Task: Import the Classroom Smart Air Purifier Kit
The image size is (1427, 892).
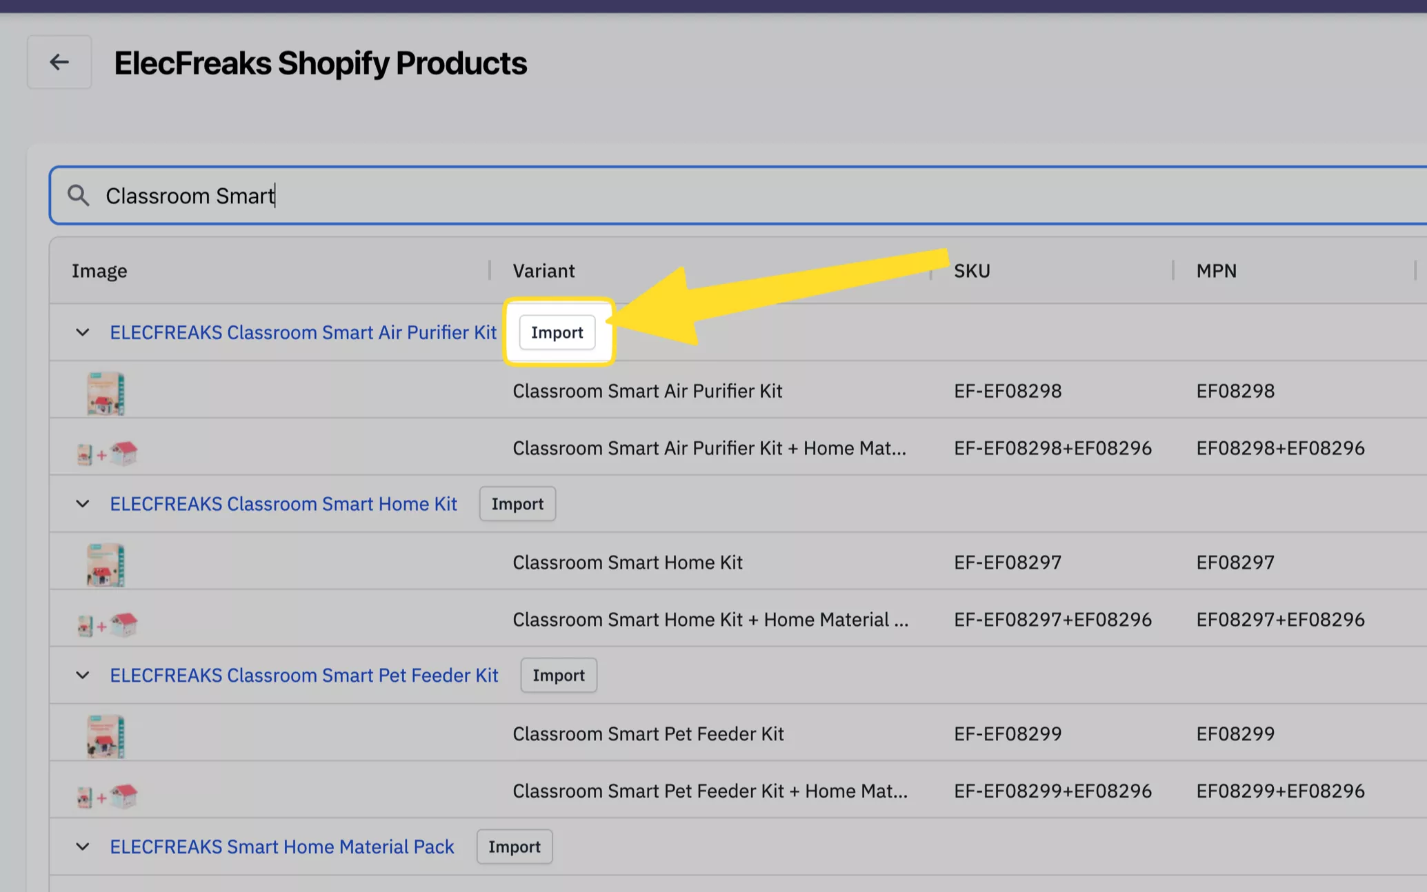Action: coord(557,332)
